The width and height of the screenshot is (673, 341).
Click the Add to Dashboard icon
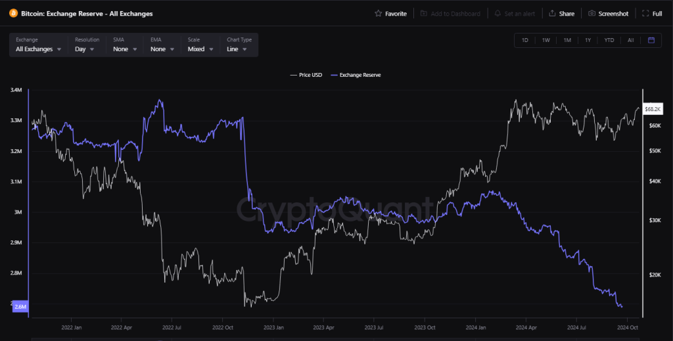(x=424, y=13)
